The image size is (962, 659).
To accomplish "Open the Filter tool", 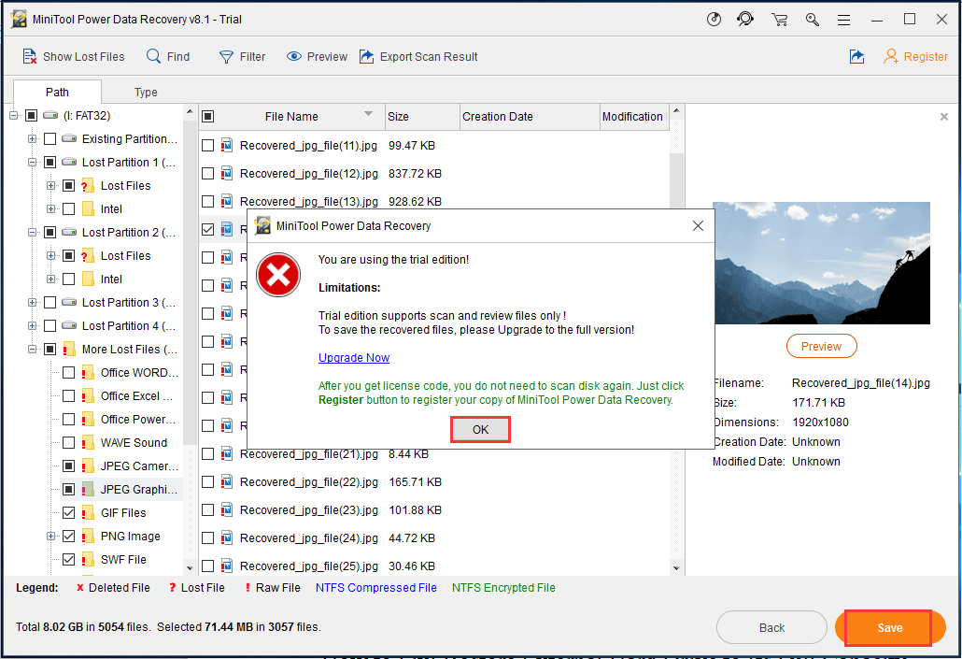I will (x=242, y=56).
